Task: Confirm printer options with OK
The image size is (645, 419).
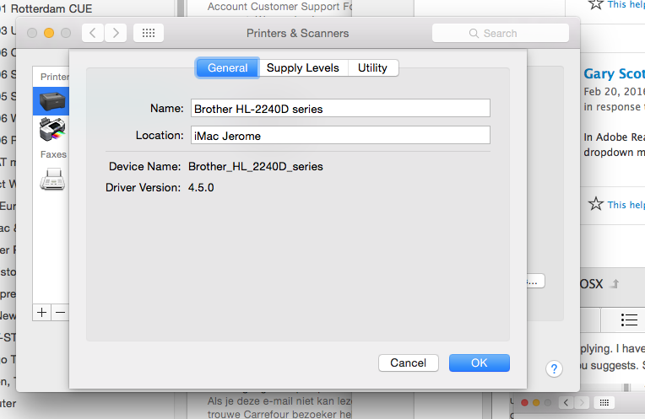Action: (480, 363)
